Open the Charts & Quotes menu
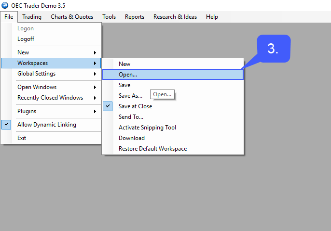The height and width of the screenshot is (231, 331). coord(72,17)
